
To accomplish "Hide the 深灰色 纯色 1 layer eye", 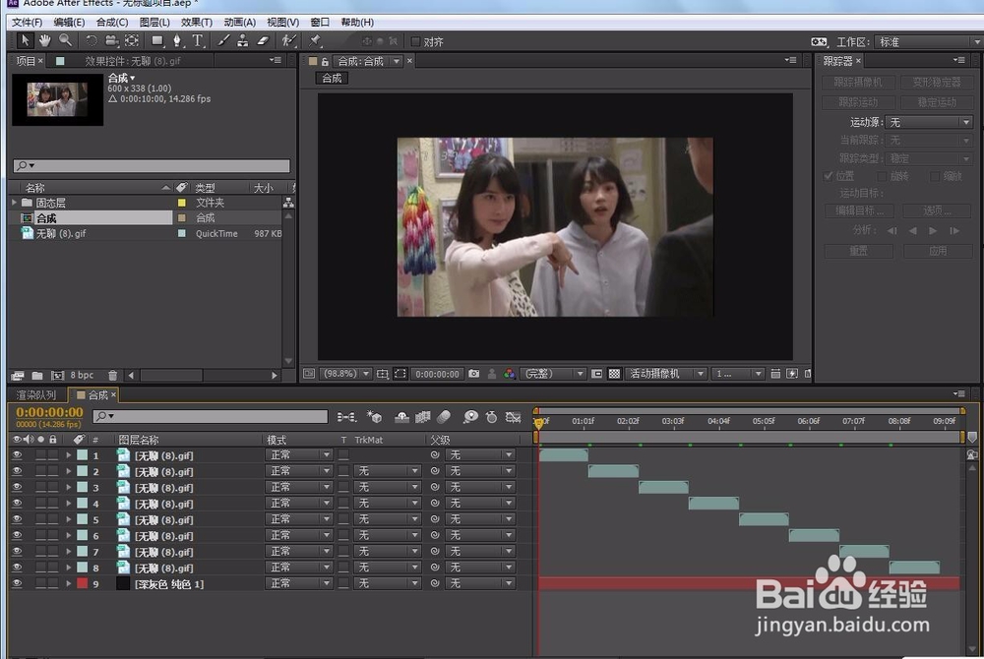I will 17,584.
